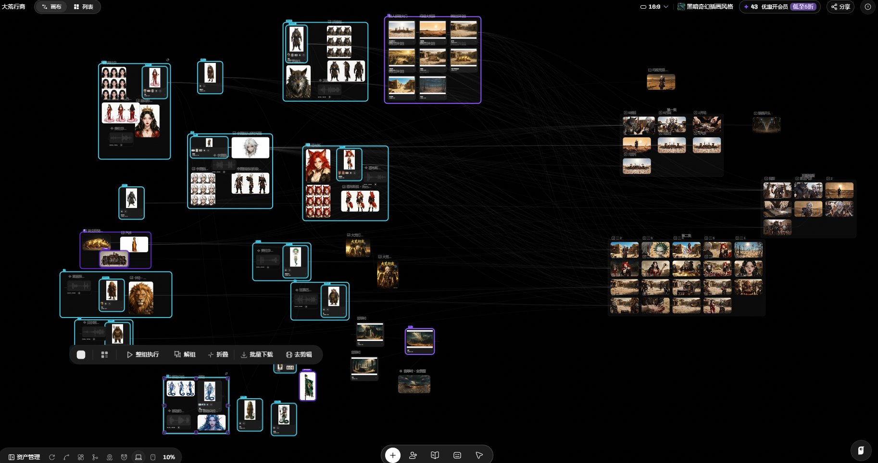878x463 pixels.
Task: Click the white color square in group toolbar
Action: 81,354
